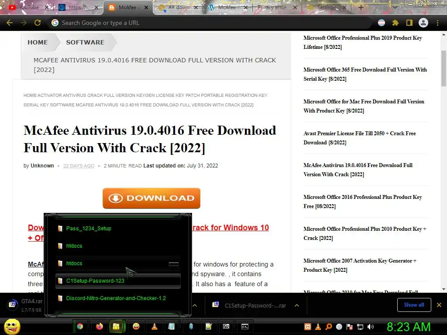Close the Privacy error tab
This screenshot has height=335, width=447.
click(295, 7)
